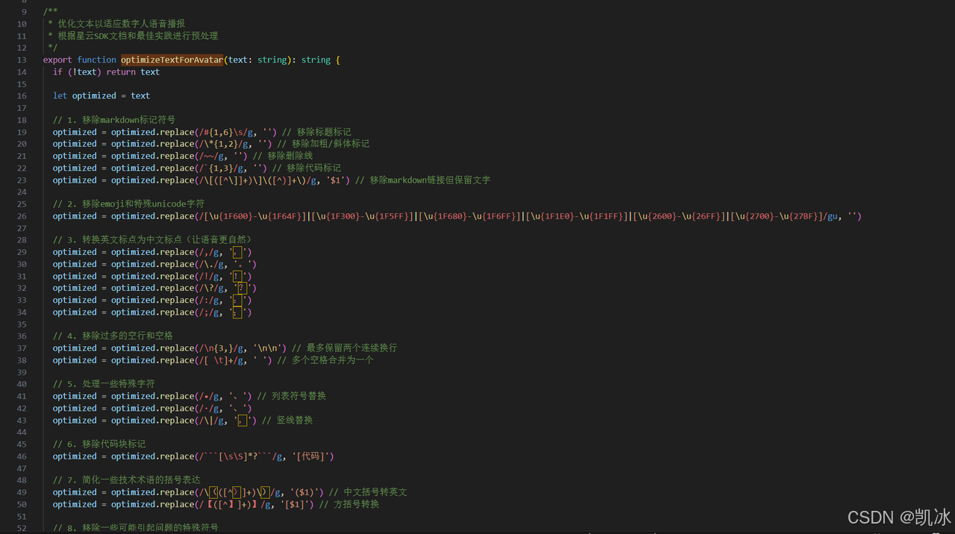Click the boxed Chinese question mark on line 32

point(243,288)
